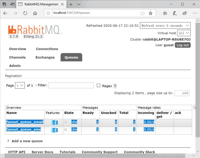Click the Add notes pen icon
The width and height of the screenshot is (200, 158).
pos(175,13)
